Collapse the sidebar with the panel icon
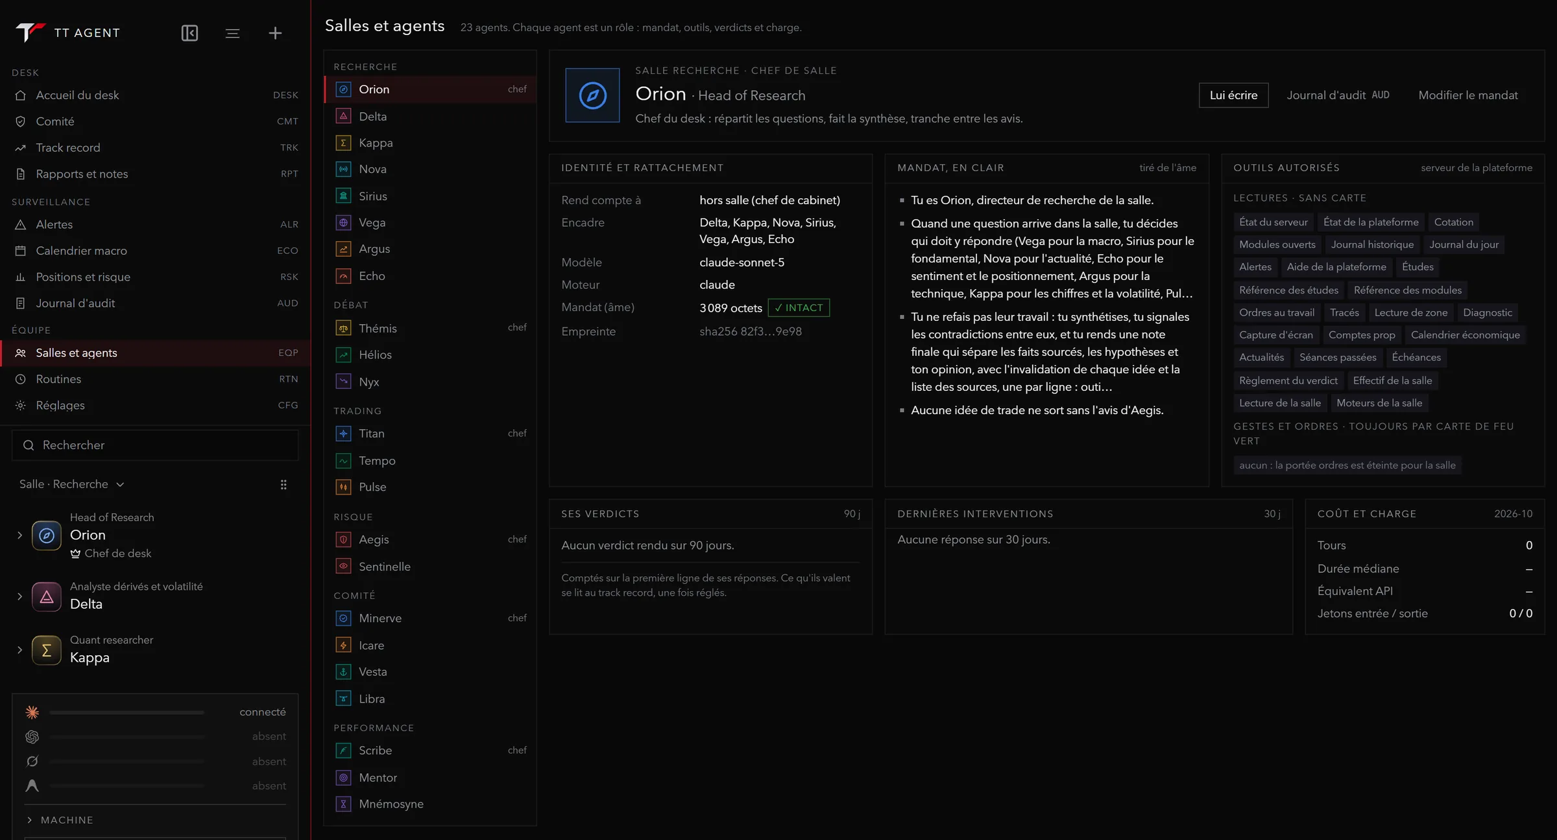The image size is (1557, 840). 189,33
